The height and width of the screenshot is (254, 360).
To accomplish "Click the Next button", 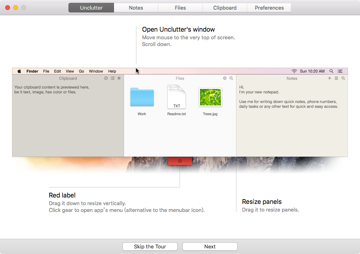I will (210, 247).
